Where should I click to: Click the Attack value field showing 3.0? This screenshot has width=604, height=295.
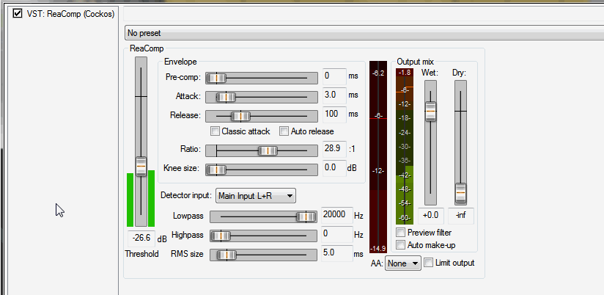334,95
